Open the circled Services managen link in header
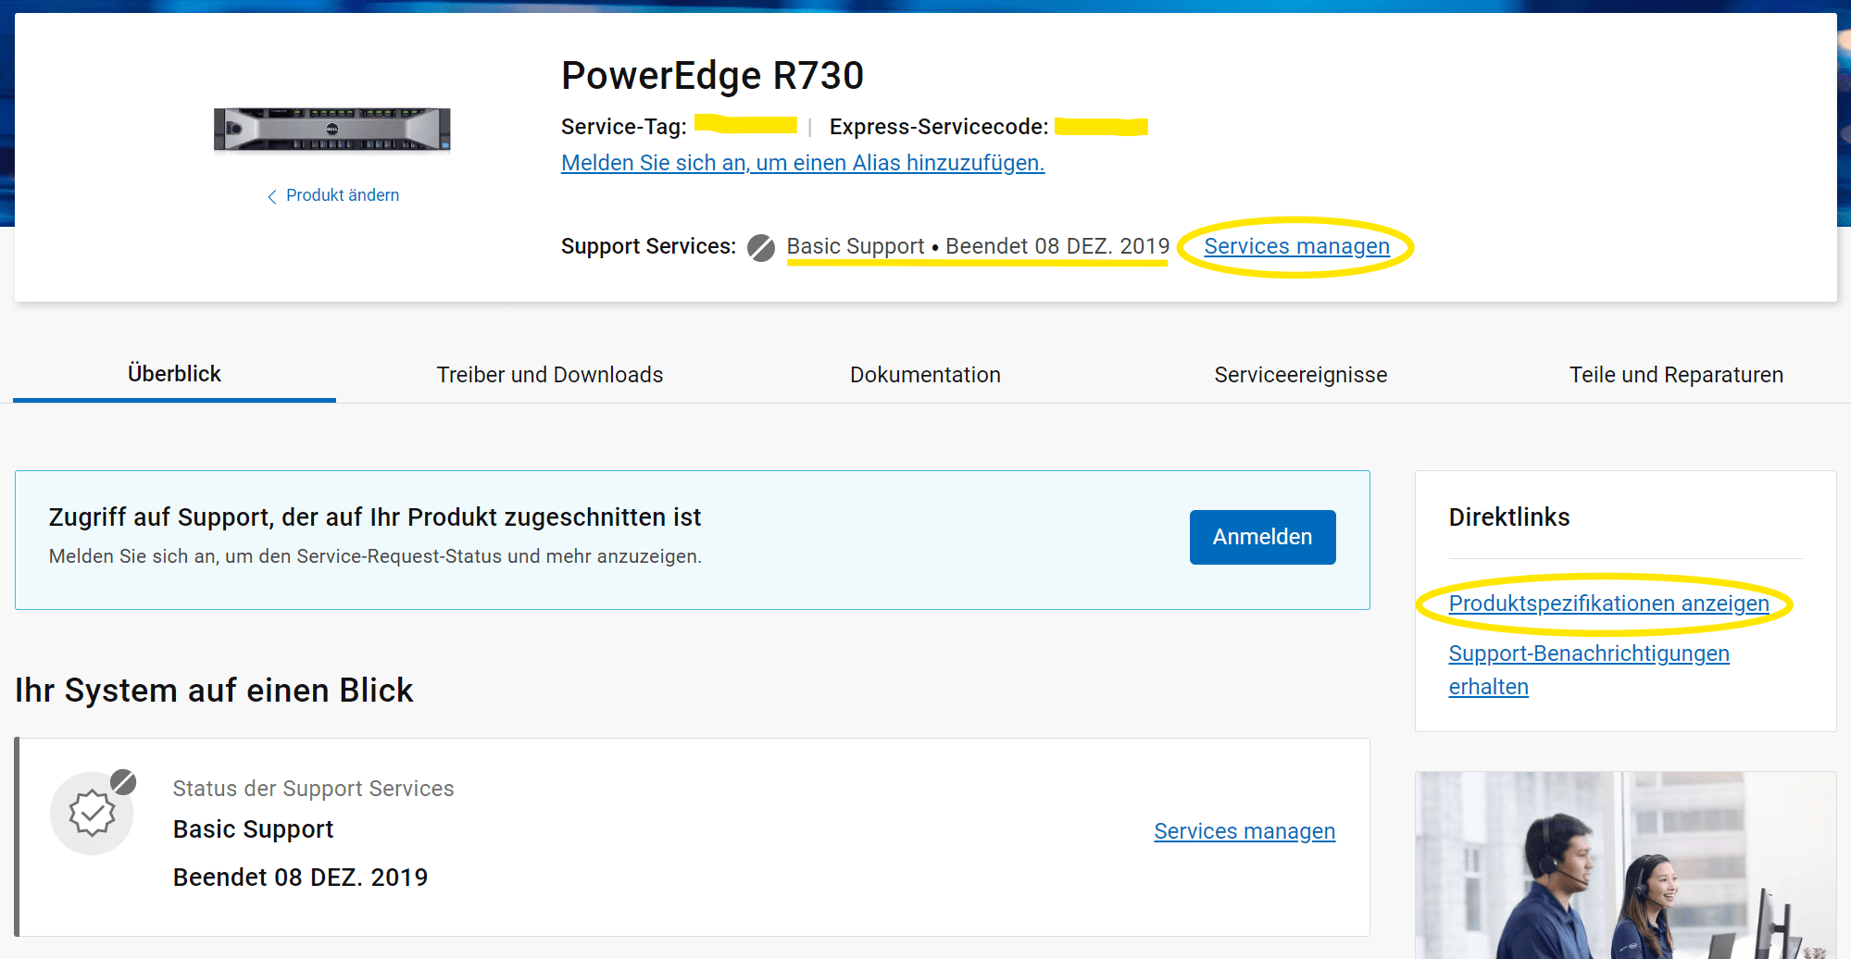 tap(1296, 246)
